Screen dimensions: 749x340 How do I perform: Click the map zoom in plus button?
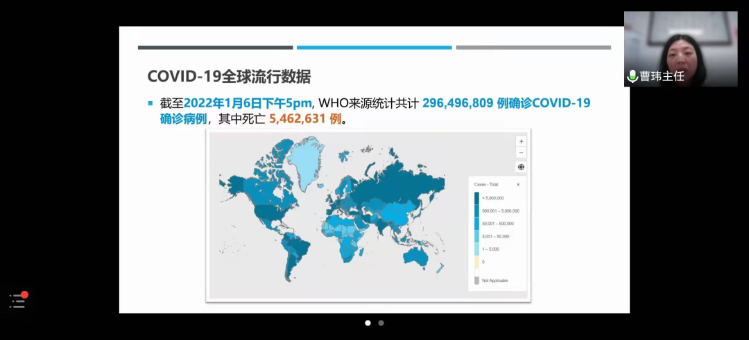[521, 141]
